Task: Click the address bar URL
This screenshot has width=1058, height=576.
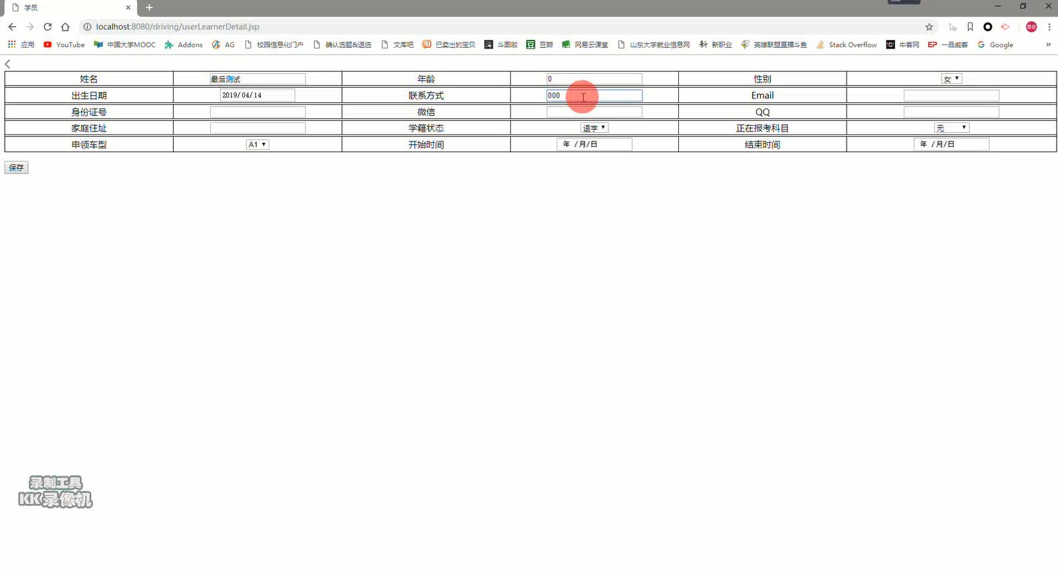Action: pyautogui.click(x=178, y=27)
